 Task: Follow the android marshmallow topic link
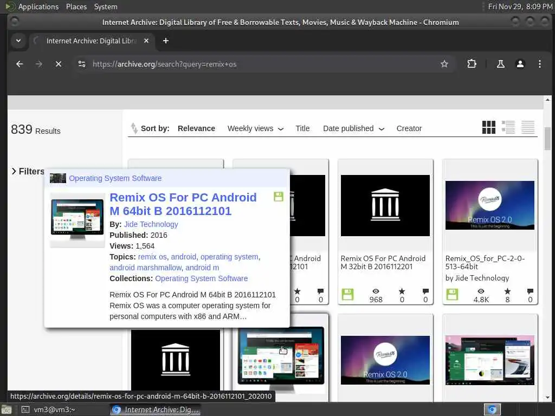pyautogui.click(x=145, y=268)
